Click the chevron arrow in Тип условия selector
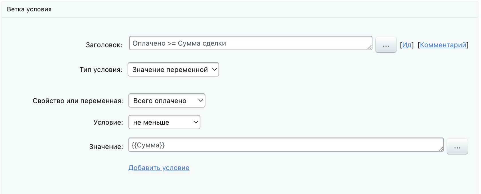Image resolution: width=481 pixels, height=194 pixels. coord(214,69)
